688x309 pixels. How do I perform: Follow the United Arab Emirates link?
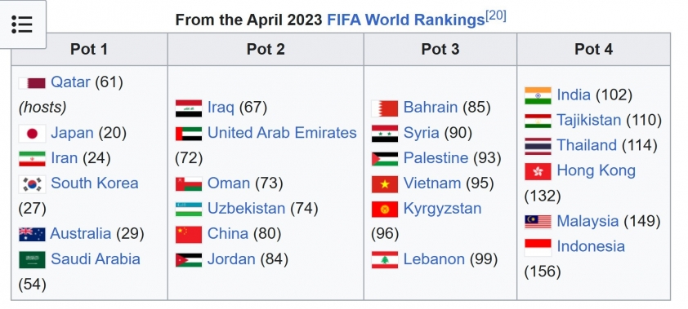(x=282, y=133)
